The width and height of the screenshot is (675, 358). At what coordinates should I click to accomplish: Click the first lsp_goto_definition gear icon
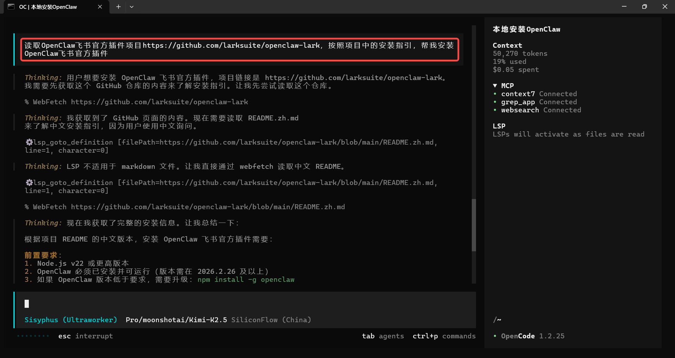pyautogui.click(x=29, y=142)
